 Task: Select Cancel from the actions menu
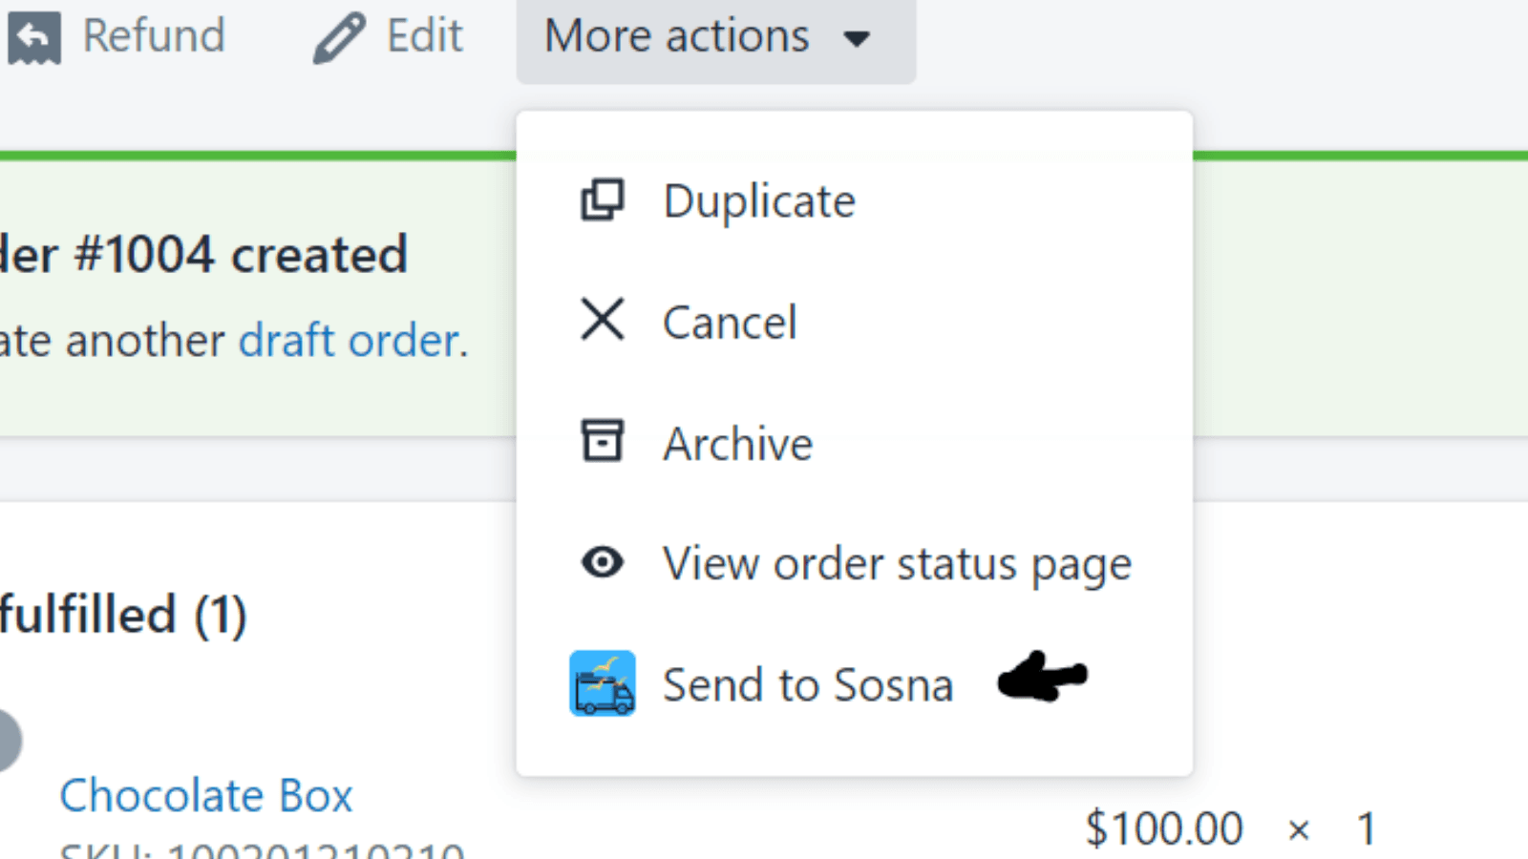[x=730, y=321]
